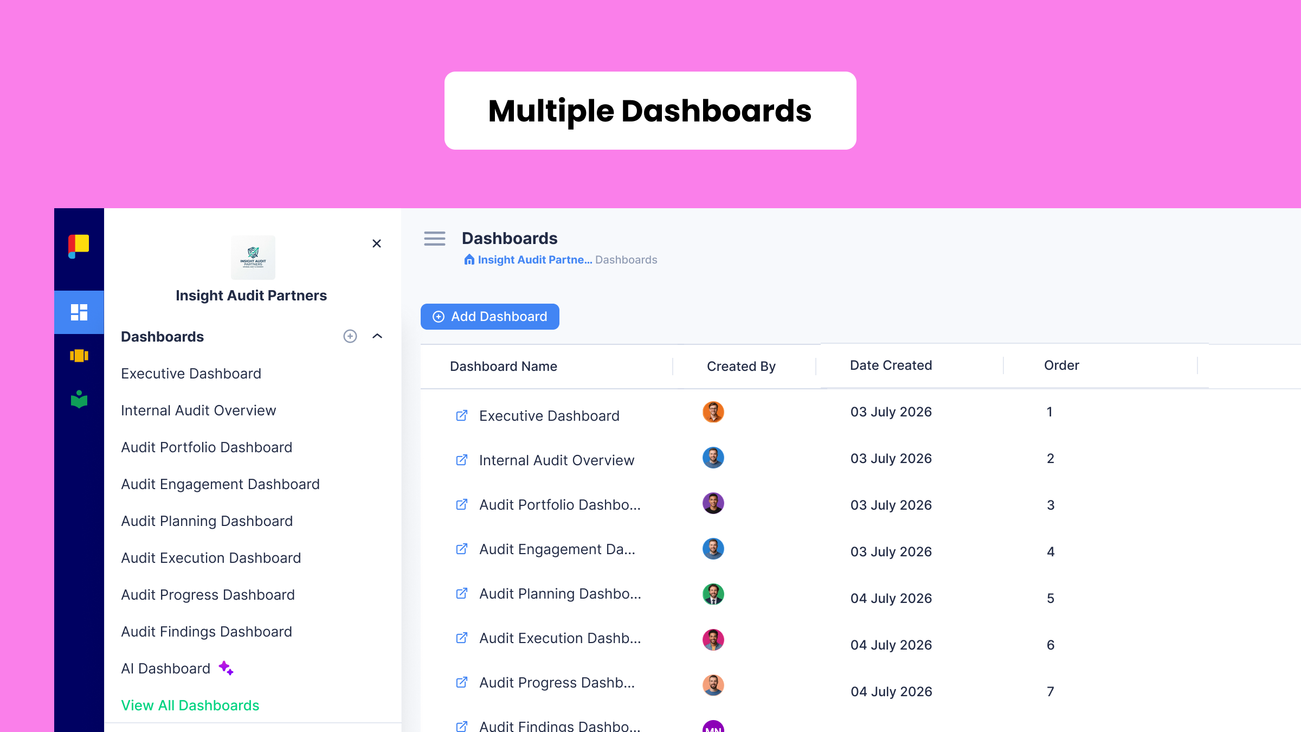Click the Add Dashboard button
The width and height of the screenshot is (1301, 732).
(x=490, y=317)
